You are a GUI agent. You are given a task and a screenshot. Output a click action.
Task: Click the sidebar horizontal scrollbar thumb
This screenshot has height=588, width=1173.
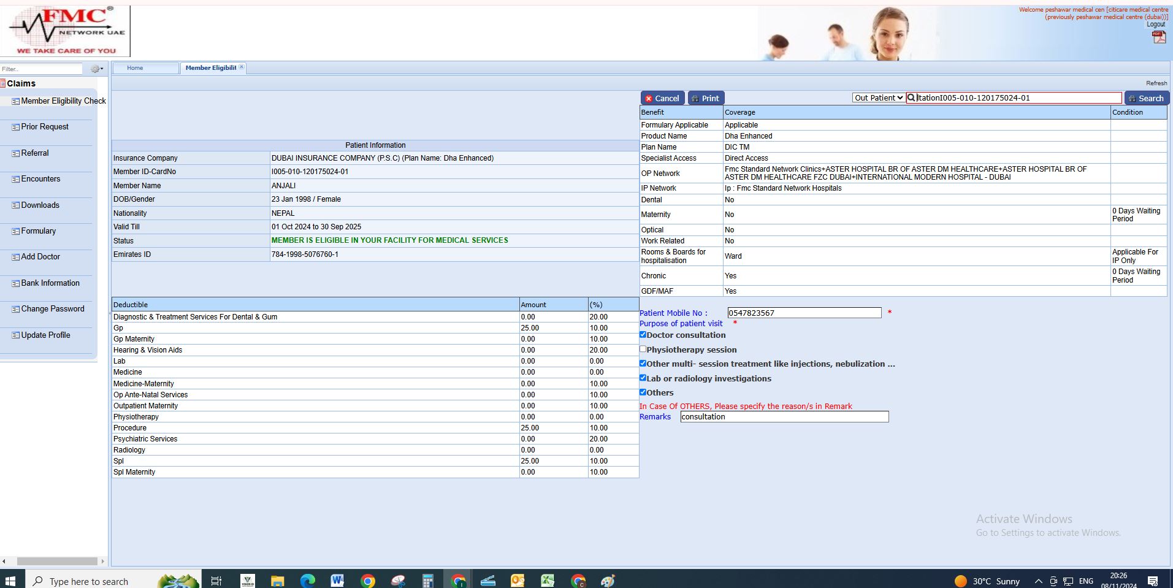pos(56,561)
